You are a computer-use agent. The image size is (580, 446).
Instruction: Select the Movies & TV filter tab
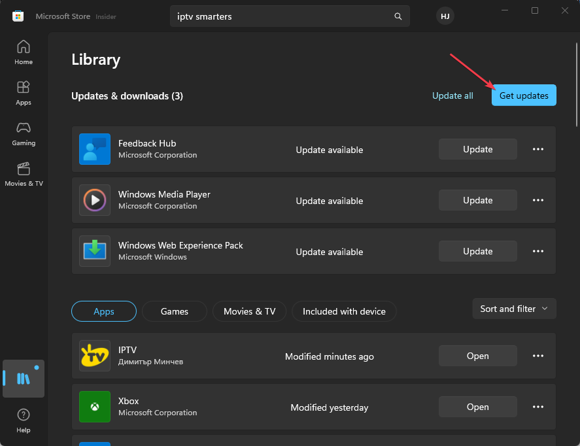point(249,311)
